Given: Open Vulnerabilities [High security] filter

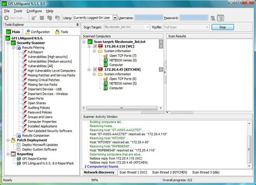Looking at the screenshot, I should 47,57.
